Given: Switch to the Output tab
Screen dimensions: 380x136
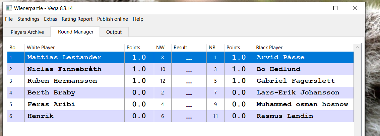Looking at the screenshot, I should [114, 32].
